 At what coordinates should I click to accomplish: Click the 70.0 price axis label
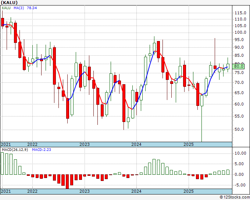239,82
